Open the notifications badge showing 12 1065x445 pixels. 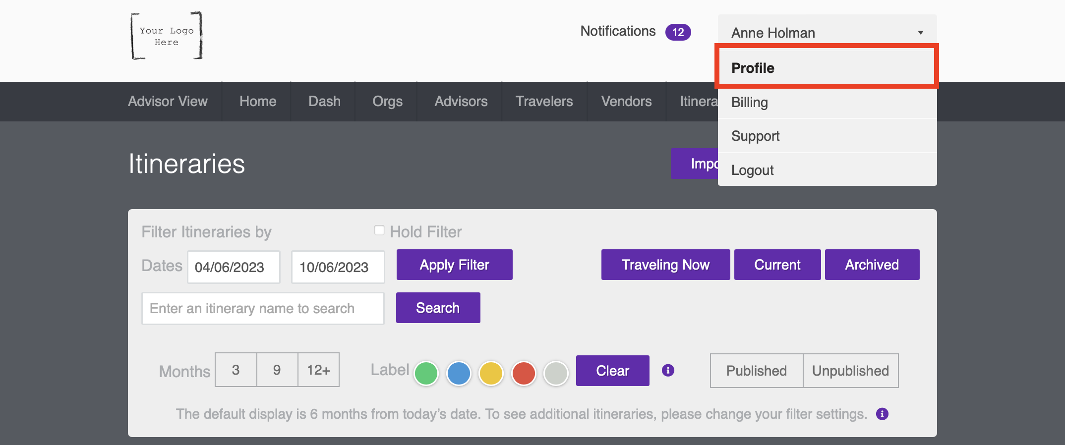[678, 32]
